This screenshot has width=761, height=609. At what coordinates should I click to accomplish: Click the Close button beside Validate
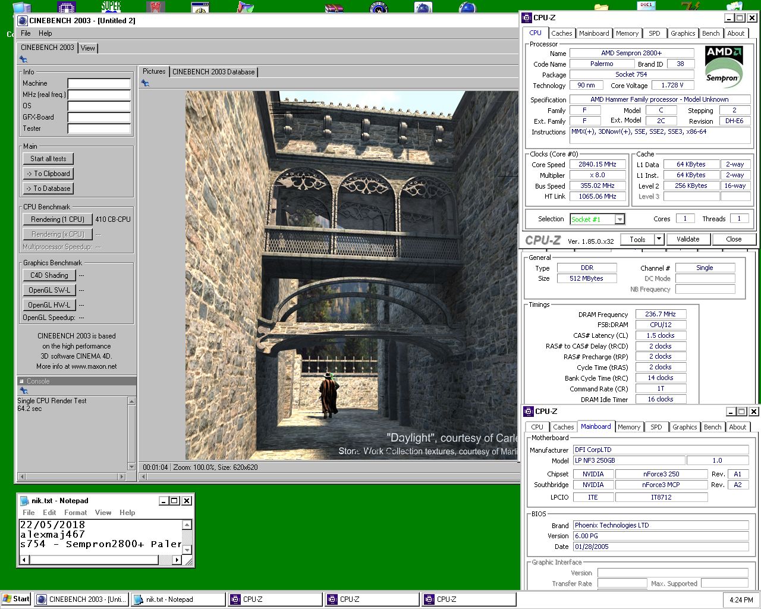(734, 239)
